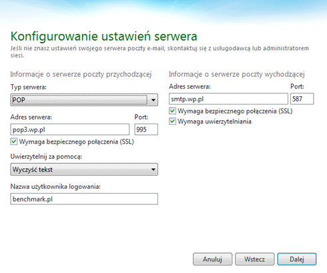
Task: Click the incoming port field showing 995
Action: click(146, 129)
